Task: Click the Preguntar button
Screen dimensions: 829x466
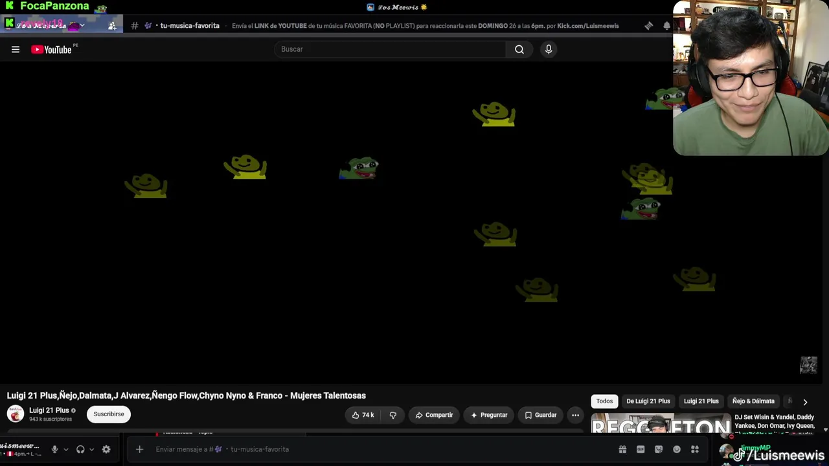Action: click(x=489, y=415)
